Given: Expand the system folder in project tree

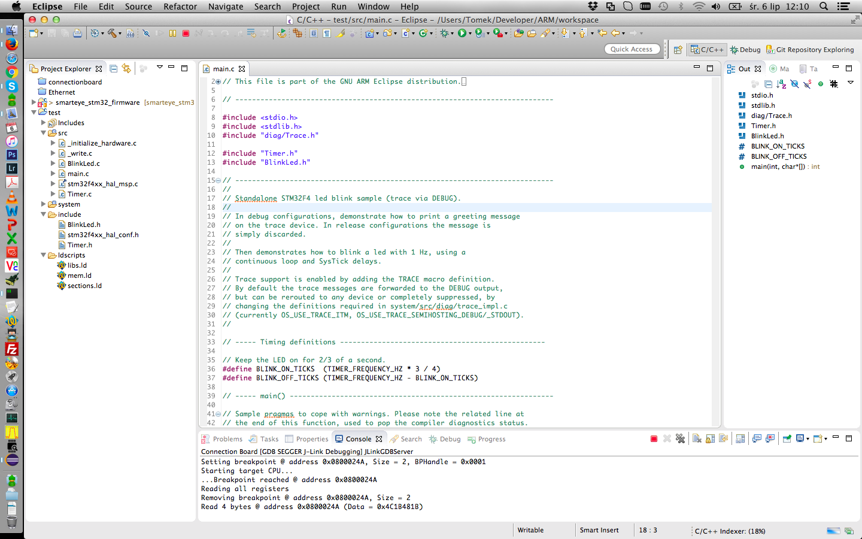Looking at the screenshot, I should [x=43, y=204].
